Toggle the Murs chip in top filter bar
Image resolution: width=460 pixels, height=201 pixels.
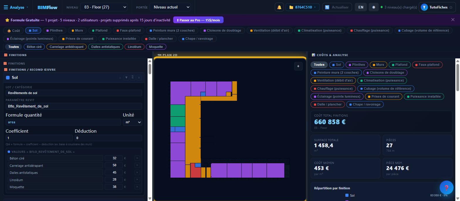[77, 30]
